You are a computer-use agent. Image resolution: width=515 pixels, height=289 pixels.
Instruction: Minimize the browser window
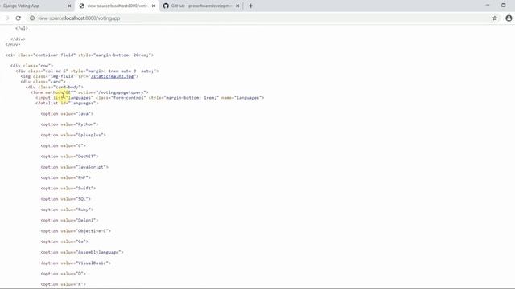488,6
